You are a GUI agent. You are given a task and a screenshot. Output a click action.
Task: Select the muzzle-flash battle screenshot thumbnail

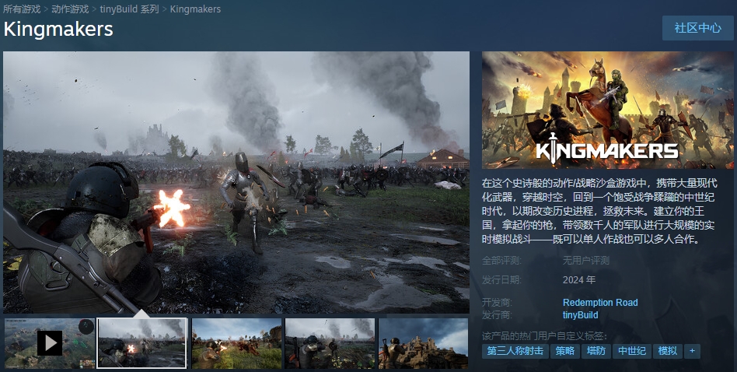tap(142, 343)
